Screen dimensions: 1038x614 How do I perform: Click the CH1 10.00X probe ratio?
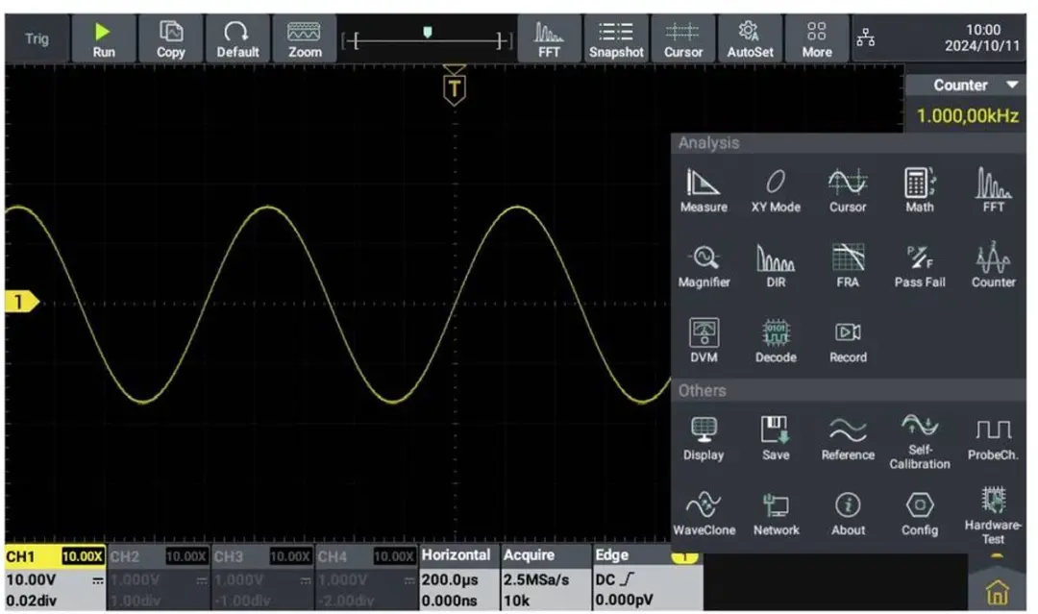(83, 556)
